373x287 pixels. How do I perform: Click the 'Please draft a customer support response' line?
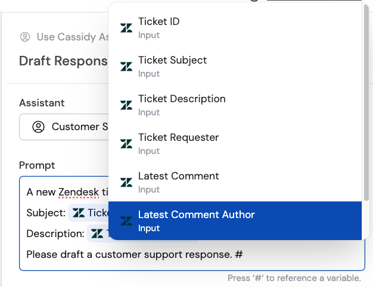coord(129,254)
